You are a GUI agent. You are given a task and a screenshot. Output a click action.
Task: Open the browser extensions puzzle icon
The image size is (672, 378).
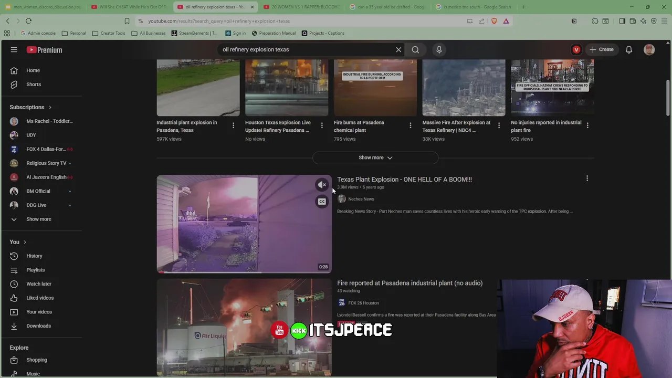(x=595, y=21)
